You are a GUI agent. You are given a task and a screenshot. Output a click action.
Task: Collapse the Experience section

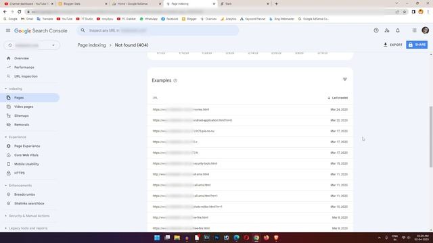pos(16,137)
